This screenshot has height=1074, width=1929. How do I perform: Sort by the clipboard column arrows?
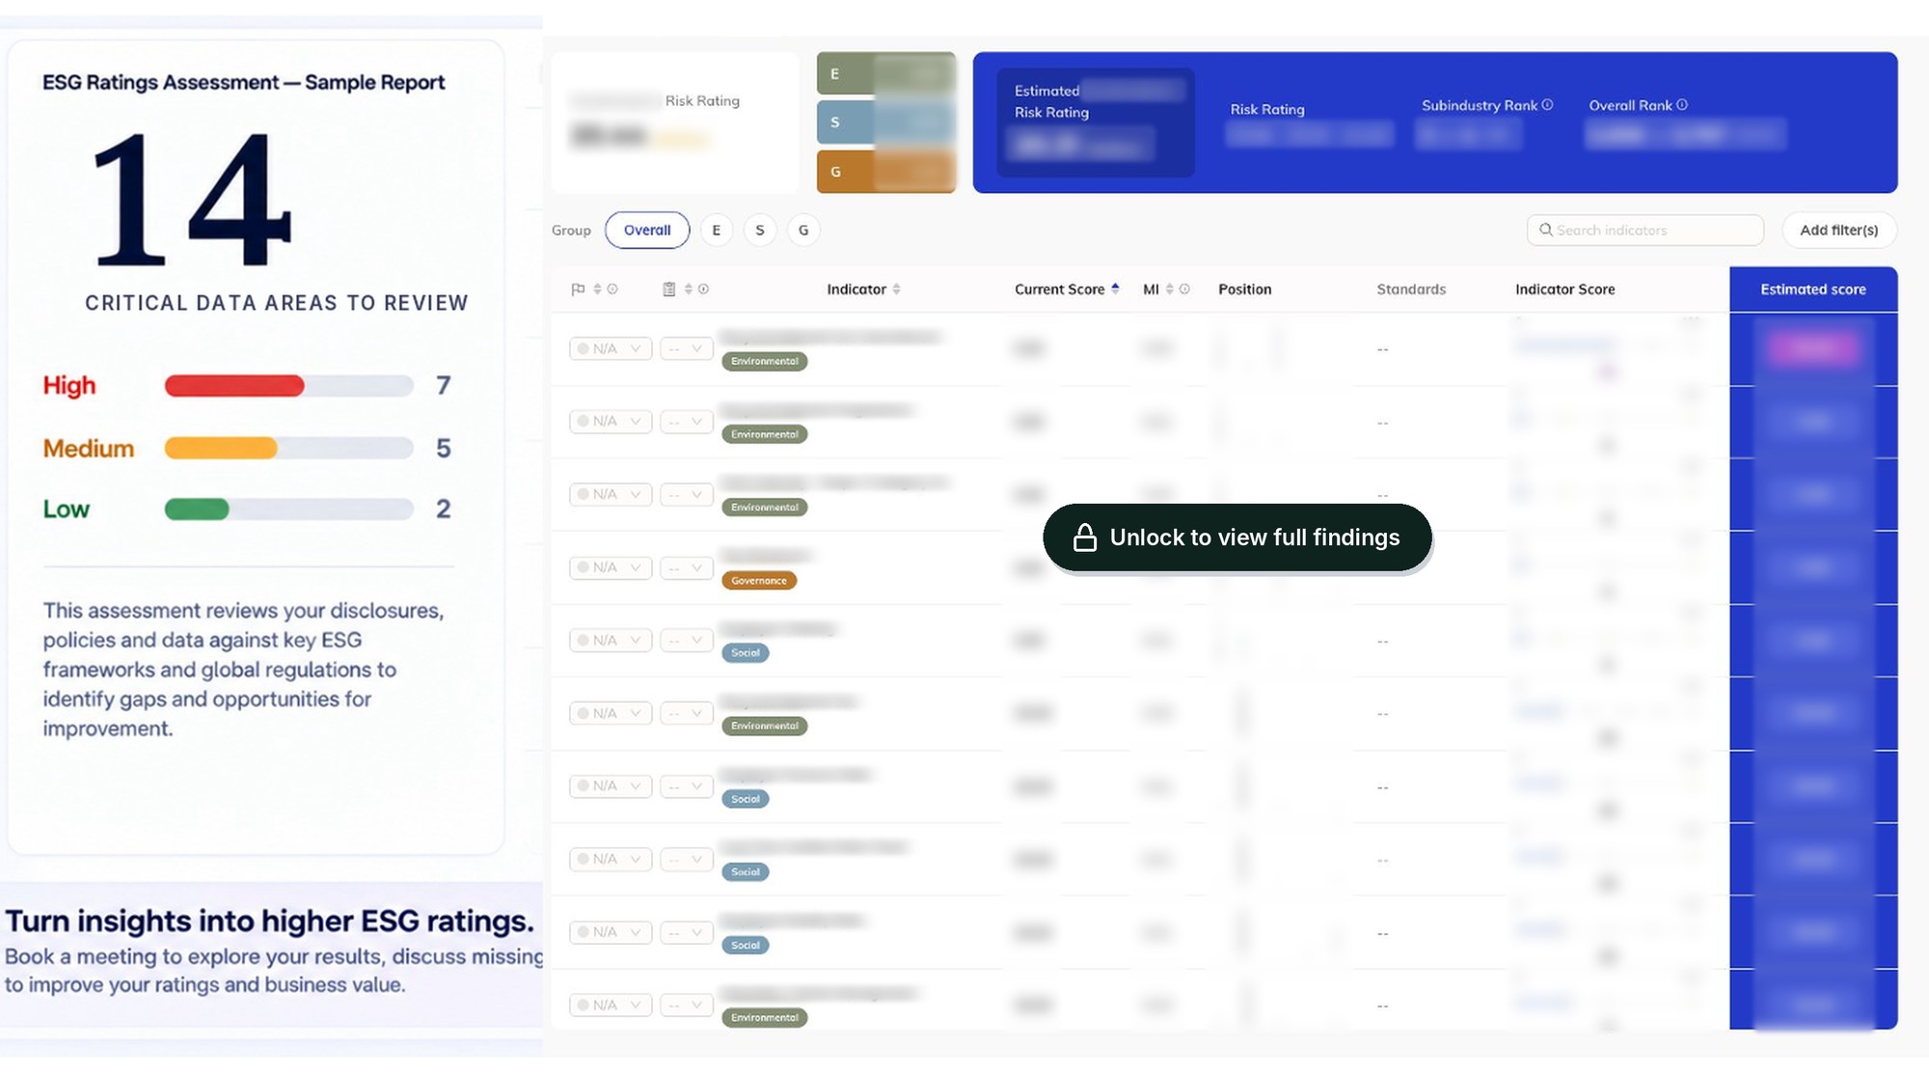click(689, 289)
